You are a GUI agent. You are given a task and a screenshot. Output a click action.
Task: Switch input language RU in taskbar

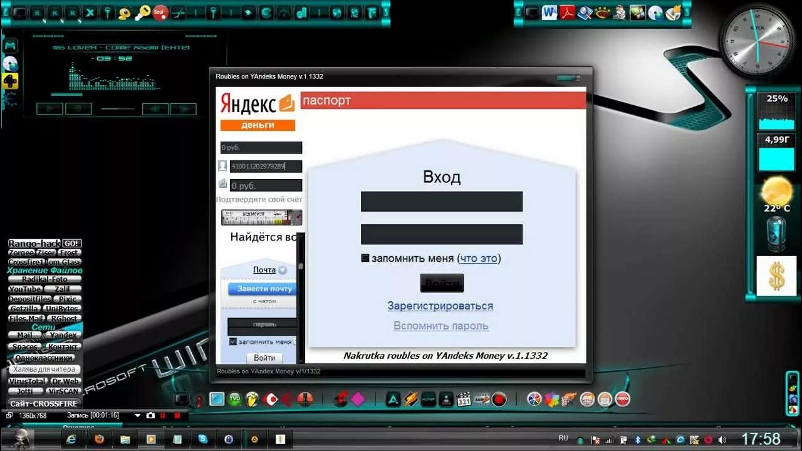pyautogui.click(x=563, y=438)
